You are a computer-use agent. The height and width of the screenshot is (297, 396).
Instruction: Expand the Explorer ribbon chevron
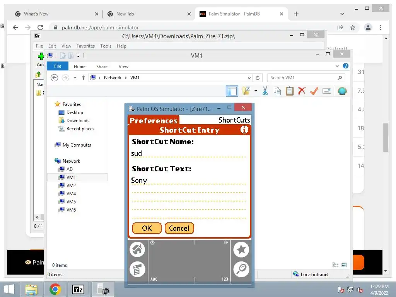[337, 66]
